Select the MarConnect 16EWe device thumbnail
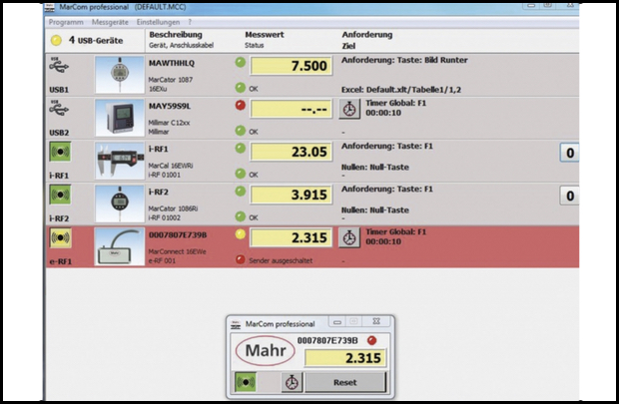The width and height of the screenshot is (619, 404). [119, 246]
